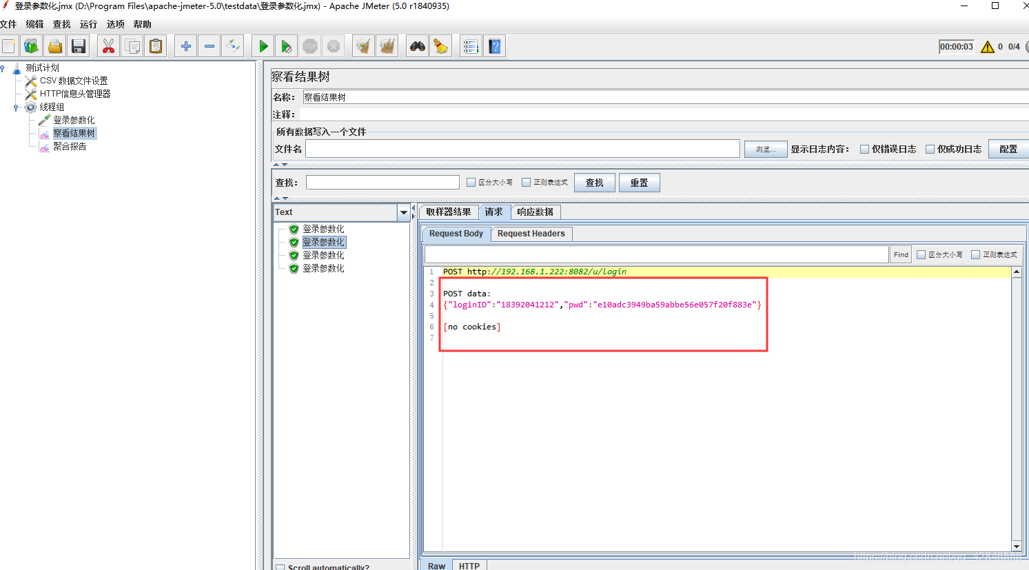Clear results with single broom-gear icon

tap(363, 46)
